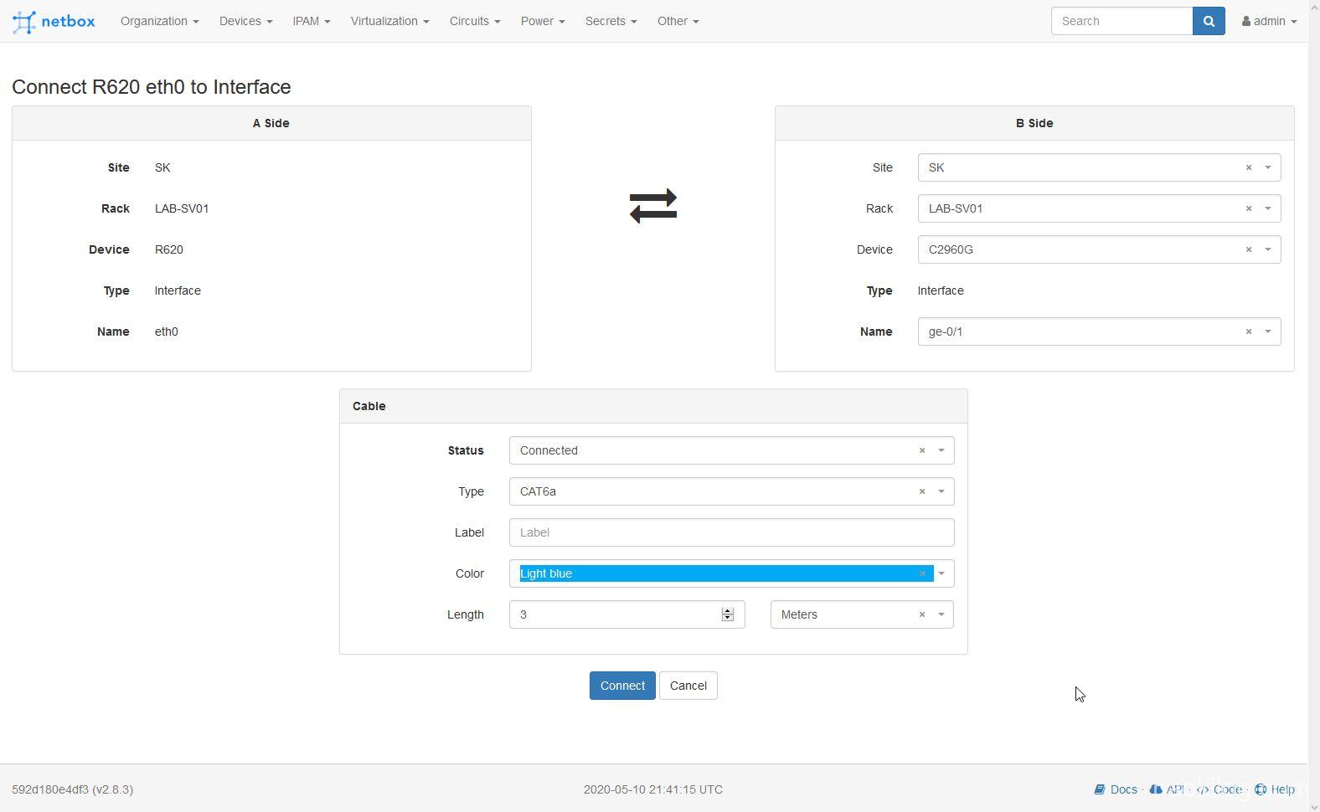Clear the B Side Rack selection
The width and height of the screenshot is (1320, 812).
pyautogui.click(x=1249, y=208)
